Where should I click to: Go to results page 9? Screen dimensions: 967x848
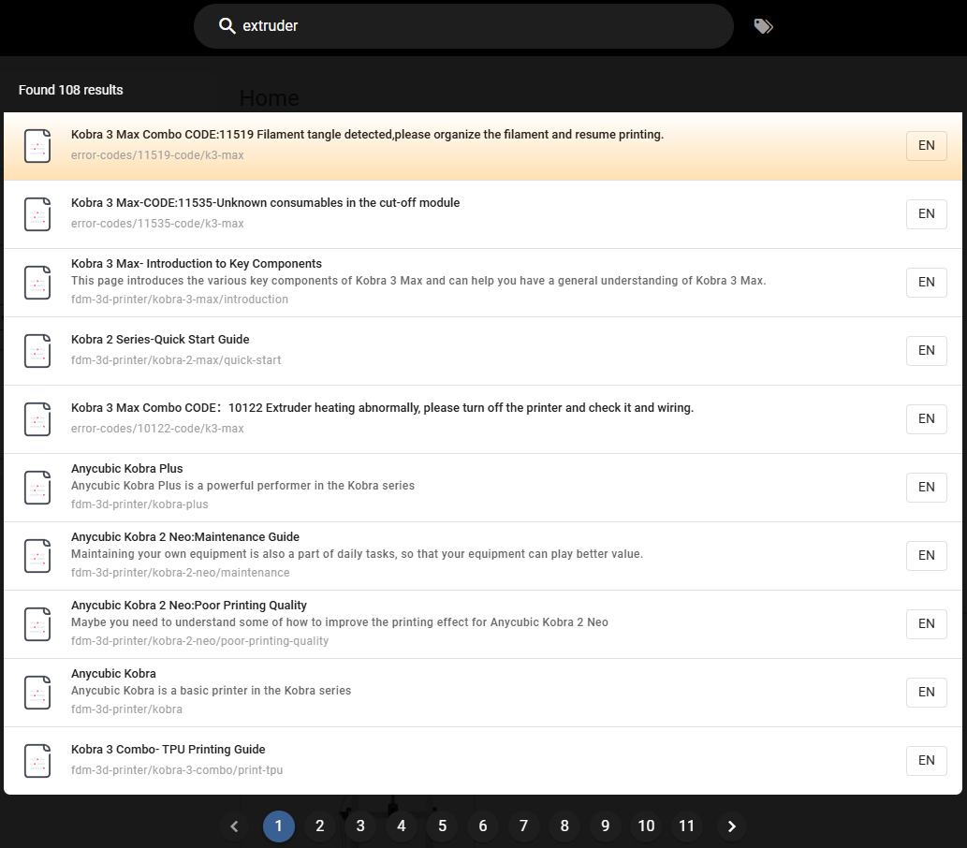[x=605, y=826]
